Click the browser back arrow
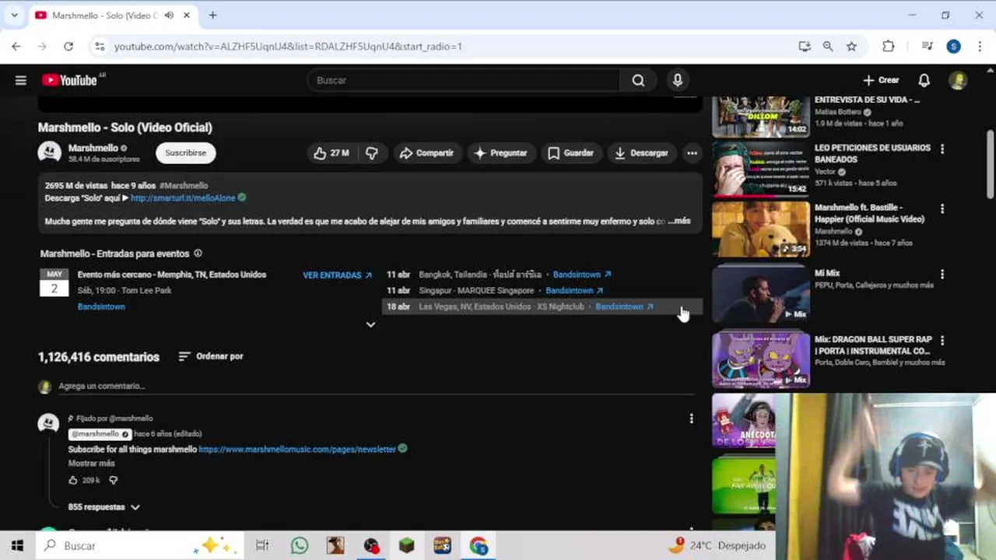The height and width of the screenshot is (560, 996). click(x=16, y=47)
